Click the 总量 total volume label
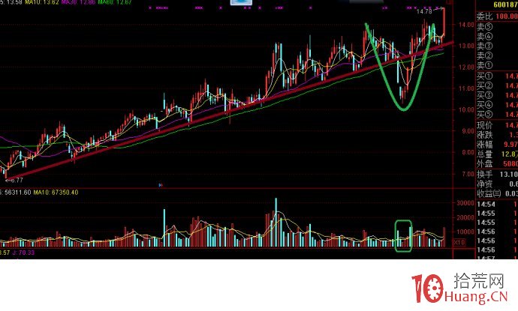This screenshot has height=311, width=518. click(485, 154)
